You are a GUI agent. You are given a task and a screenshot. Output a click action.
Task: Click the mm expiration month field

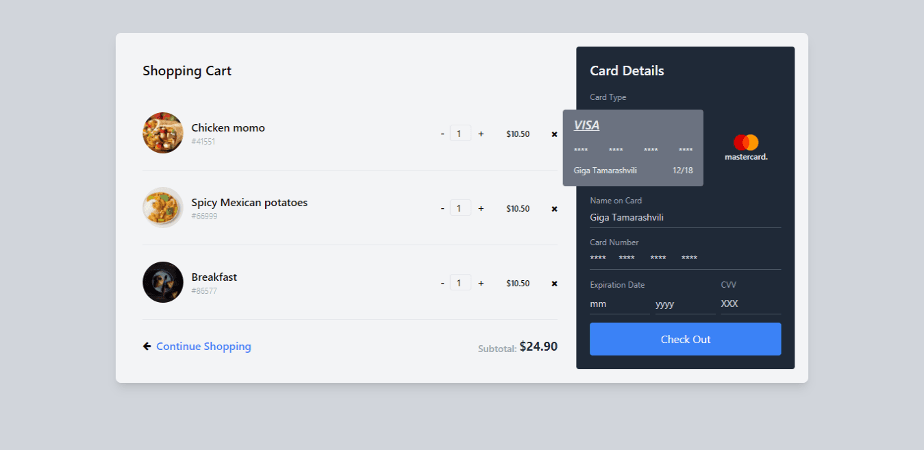tap(616, 303)
